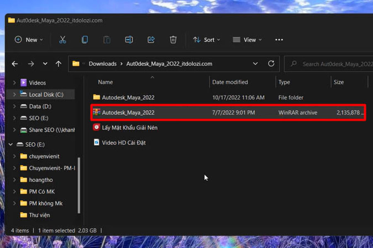Select the Autodesk_Maya_2022 WinRAR archive
Screen dimensions: 373x248
(x=228, y=112)
